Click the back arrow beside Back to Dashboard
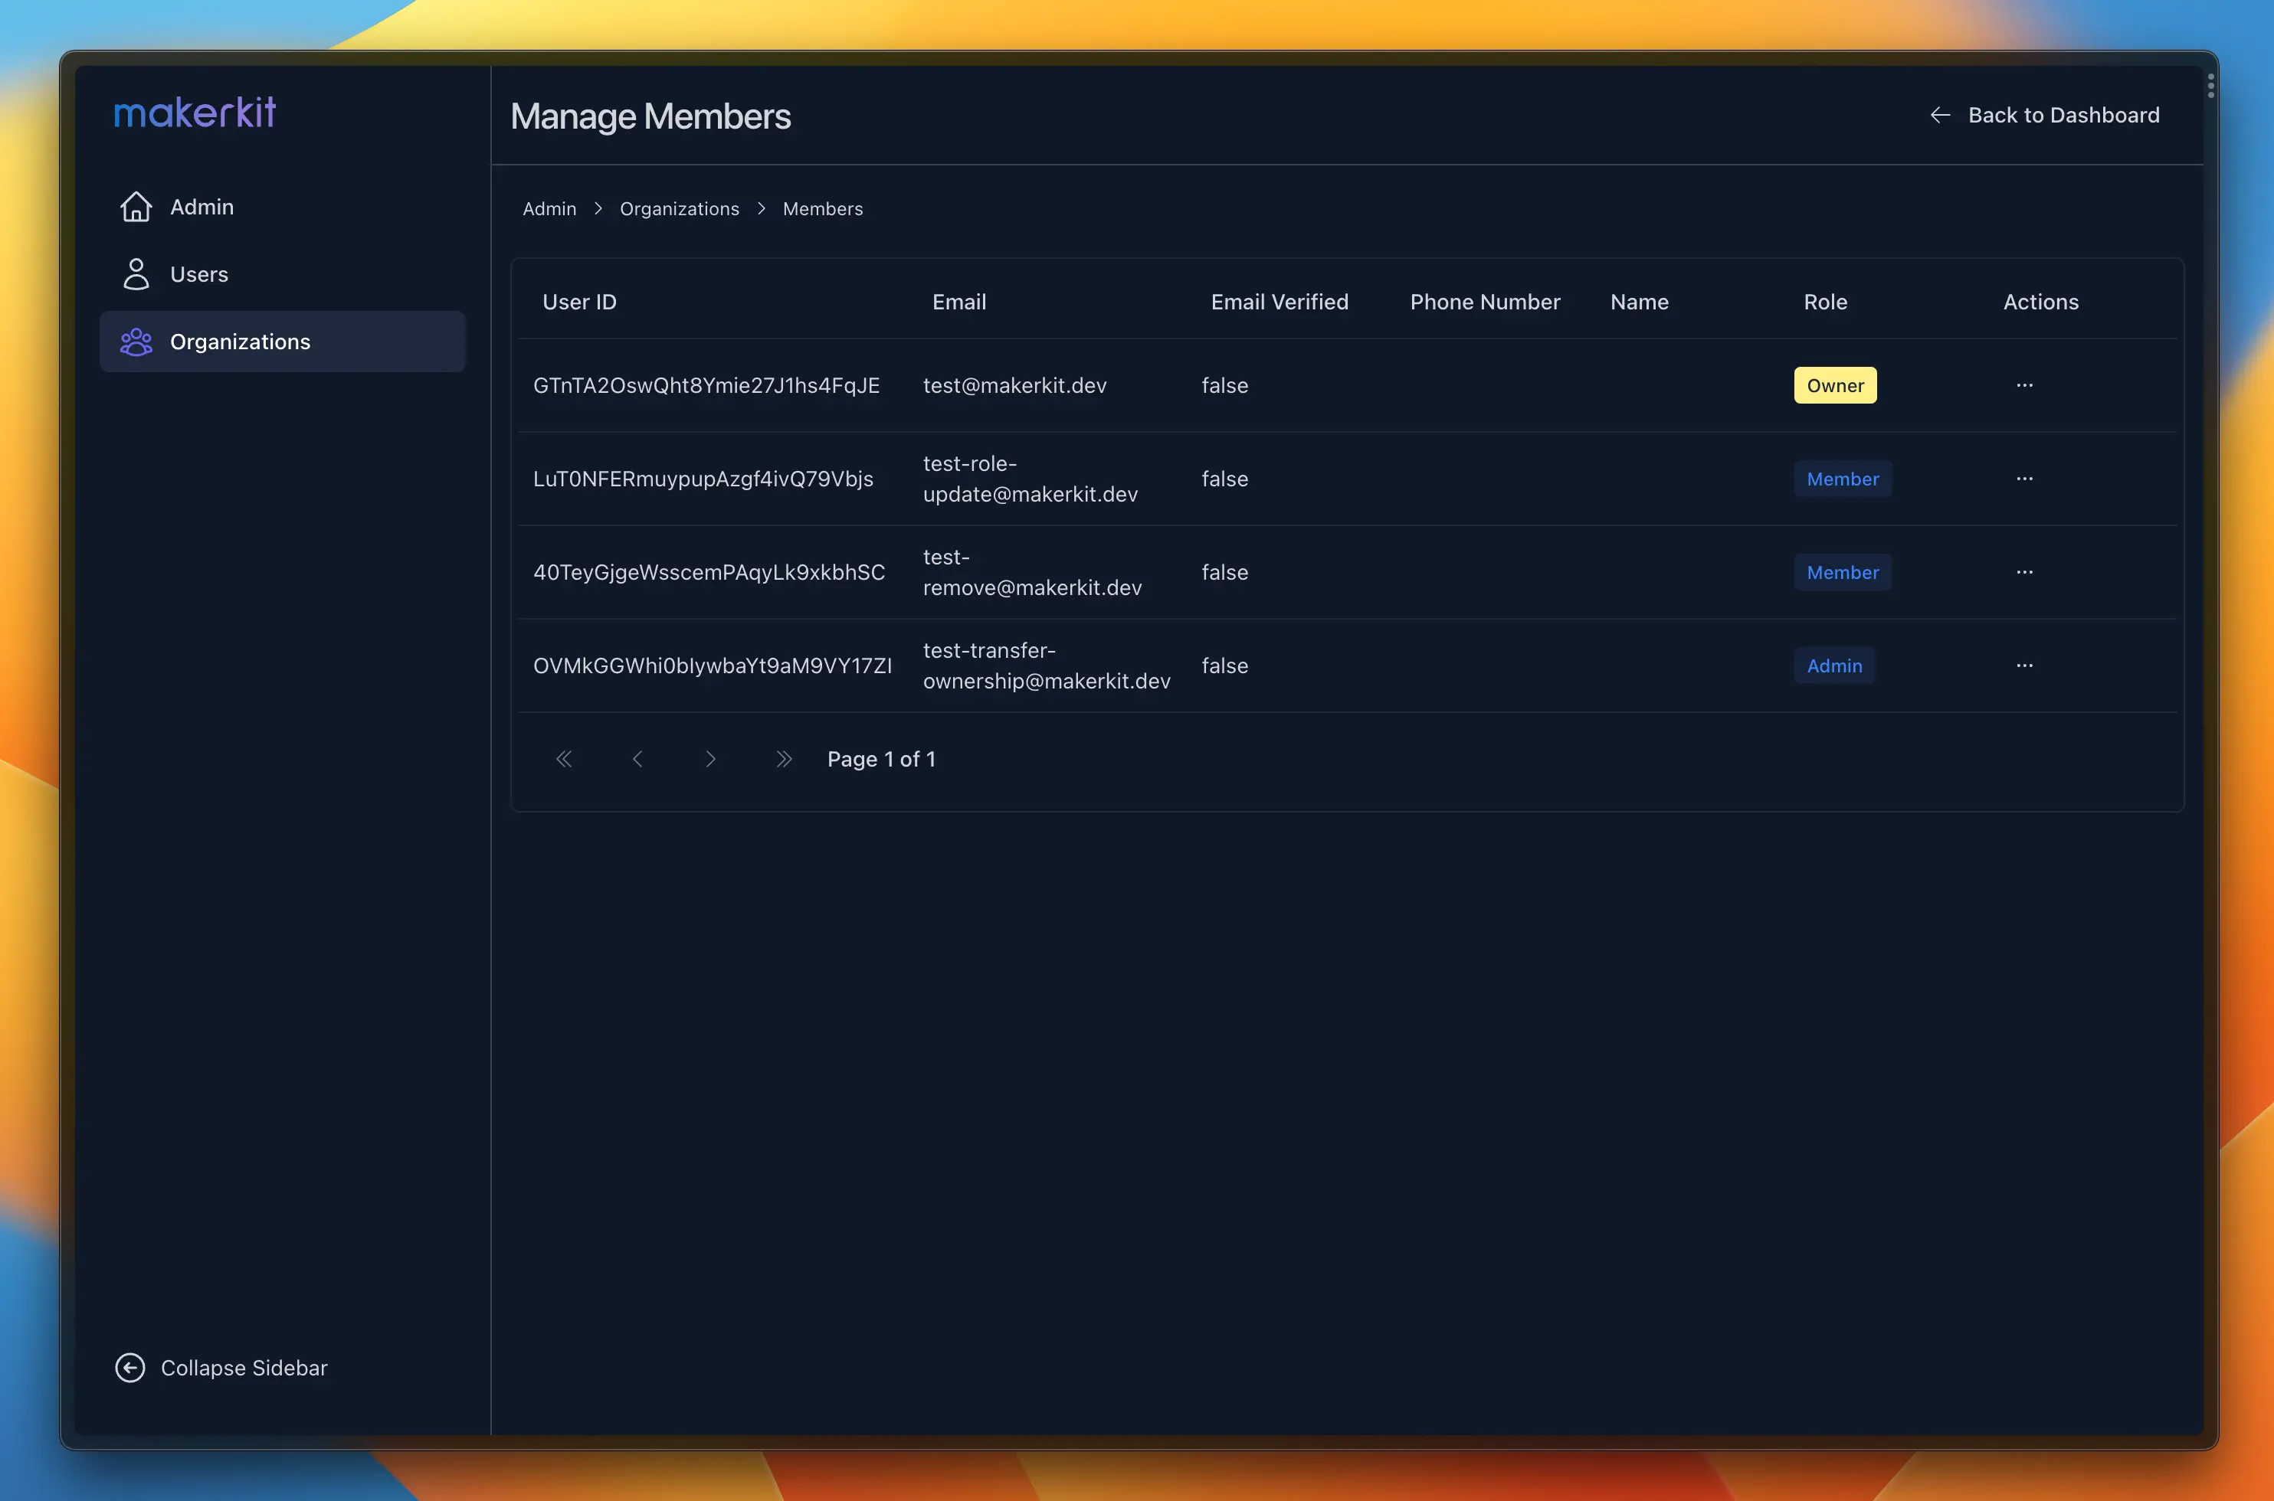The width and height of the screenshot is (2274, 1501). tap(1940, 114)
